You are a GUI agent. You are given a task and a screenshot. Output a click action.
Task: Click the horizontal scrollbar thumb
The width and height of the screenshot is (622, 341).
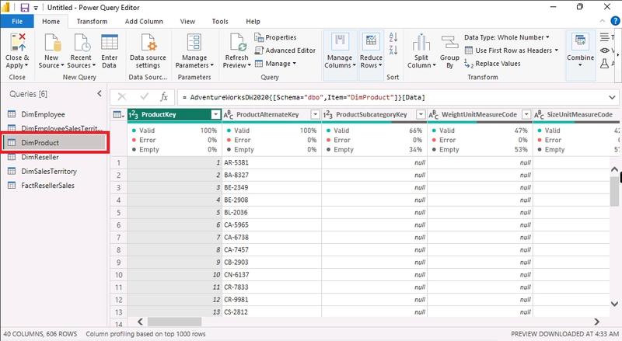pyautogui.click(x=174, y=322)
